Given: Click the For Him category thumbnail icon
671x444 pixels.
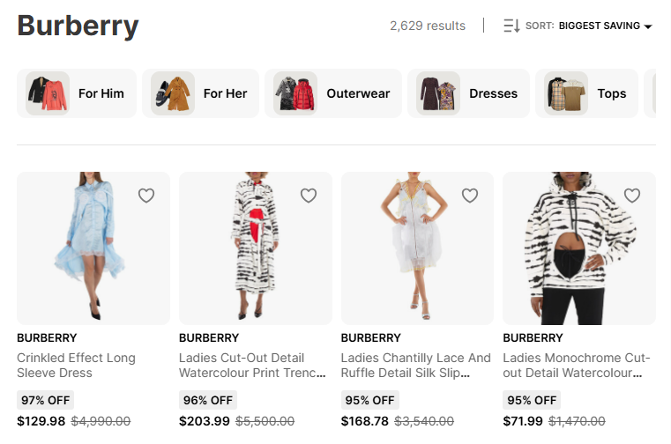Looking at the screenshot, I should pos(48,93).
